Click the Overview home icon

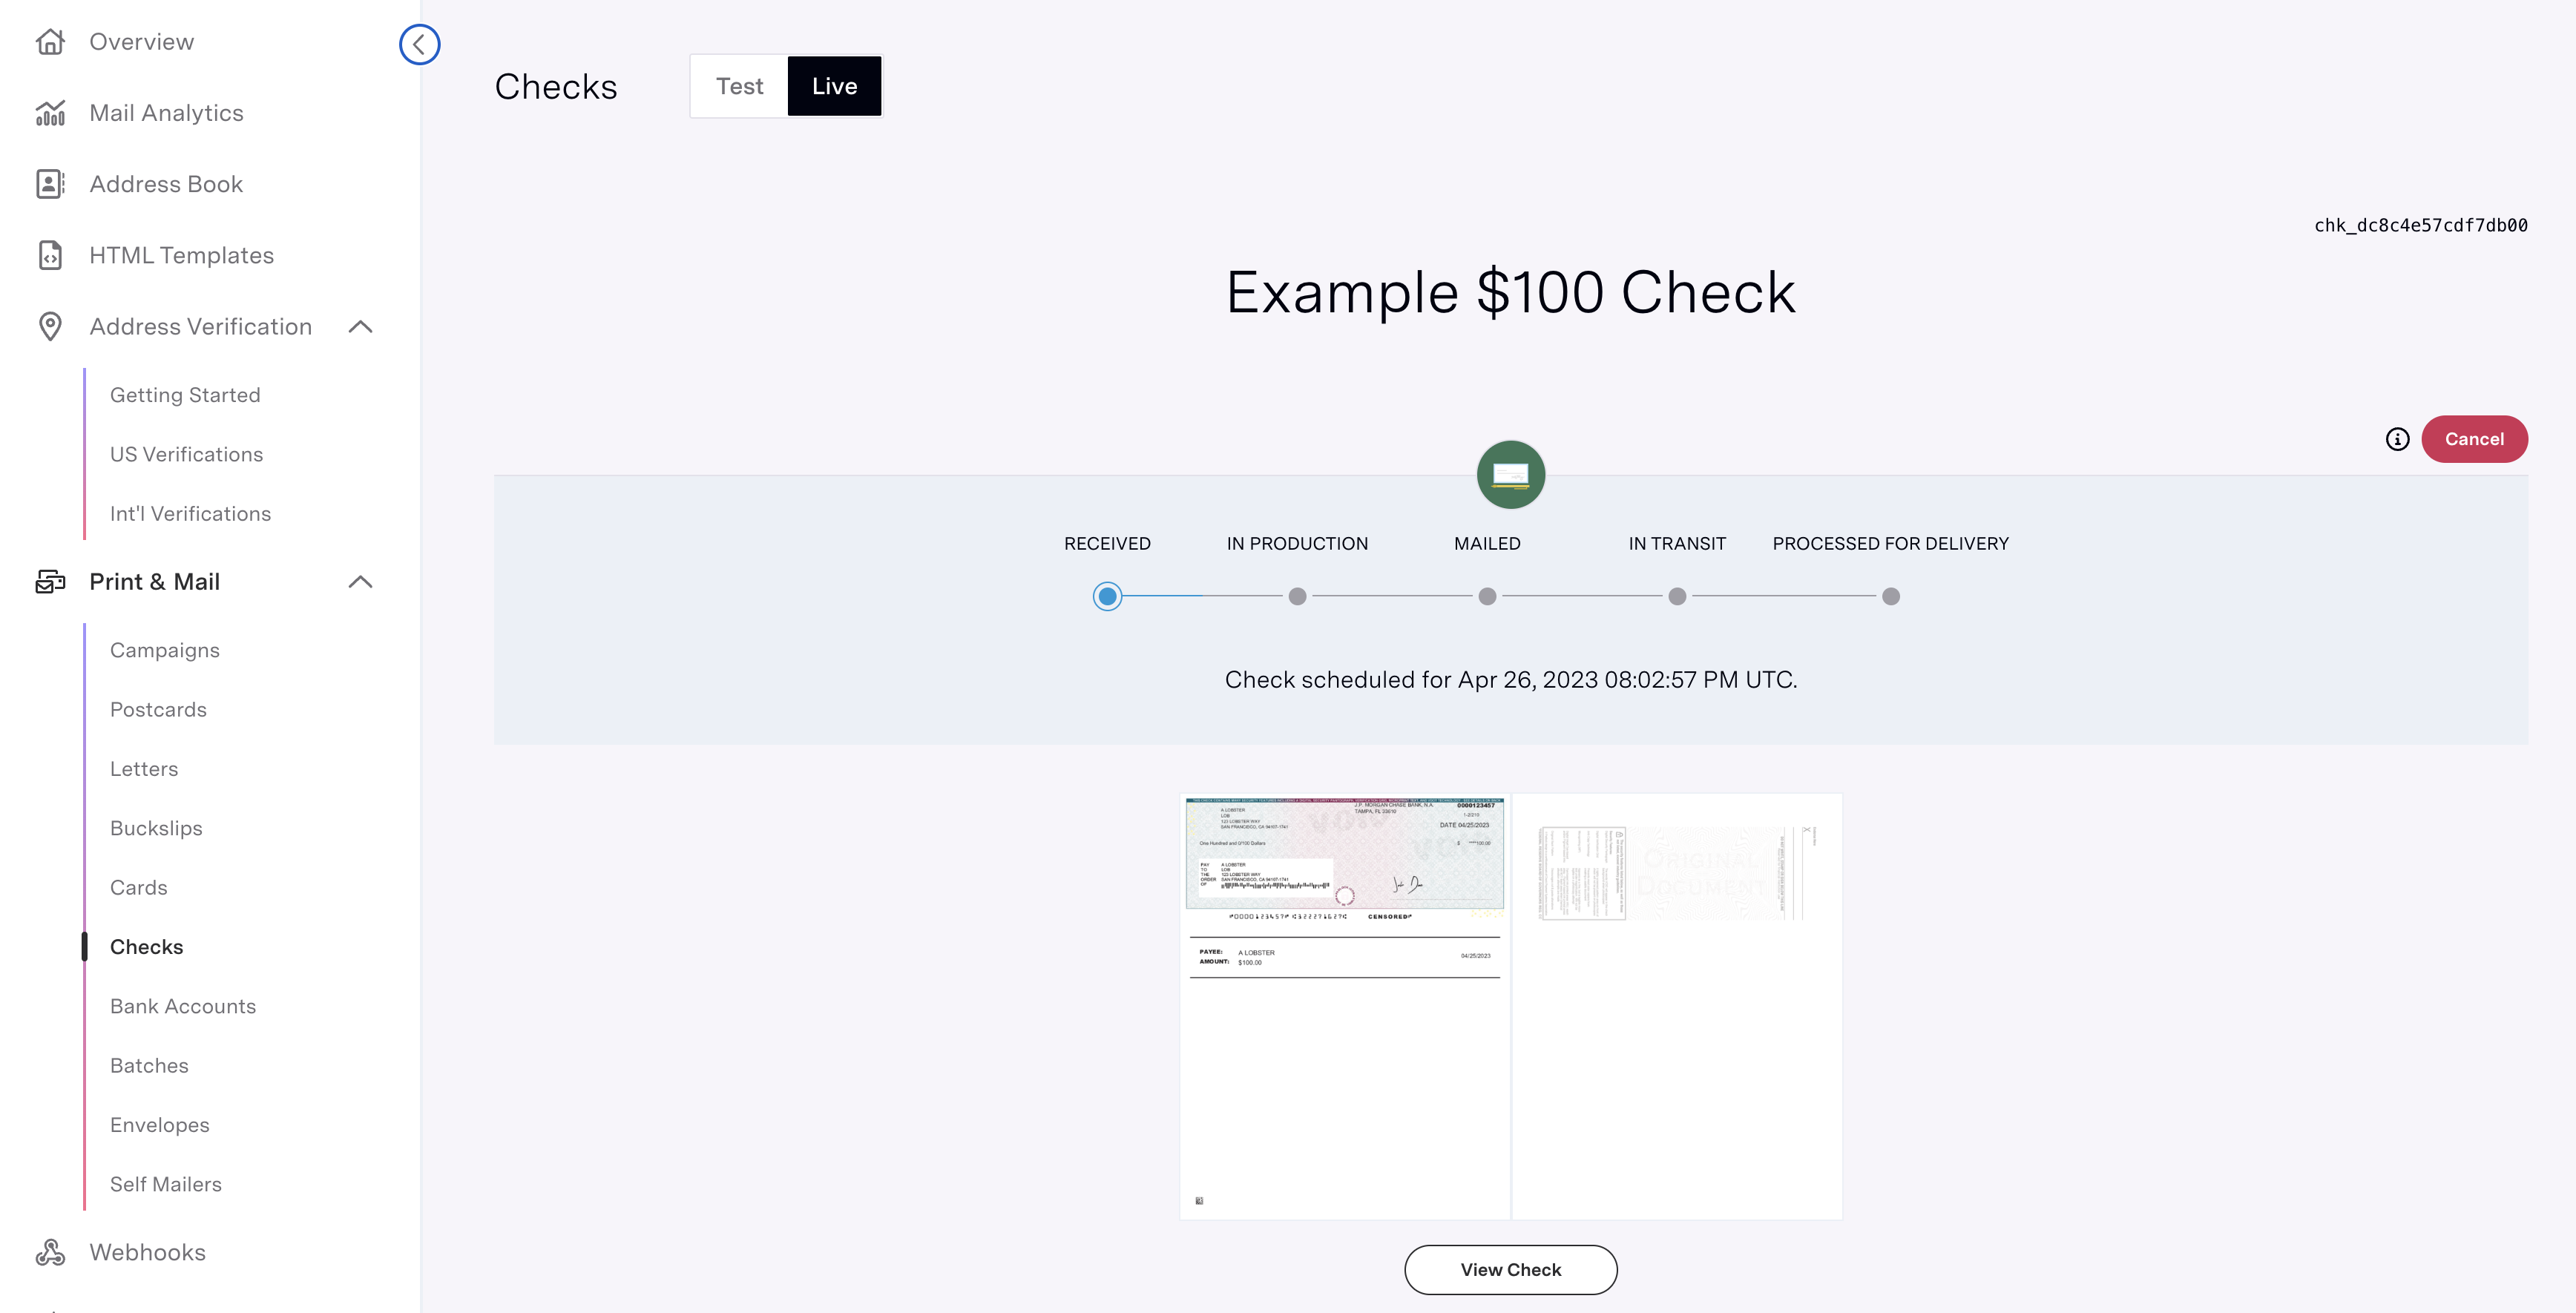[50, 42]
